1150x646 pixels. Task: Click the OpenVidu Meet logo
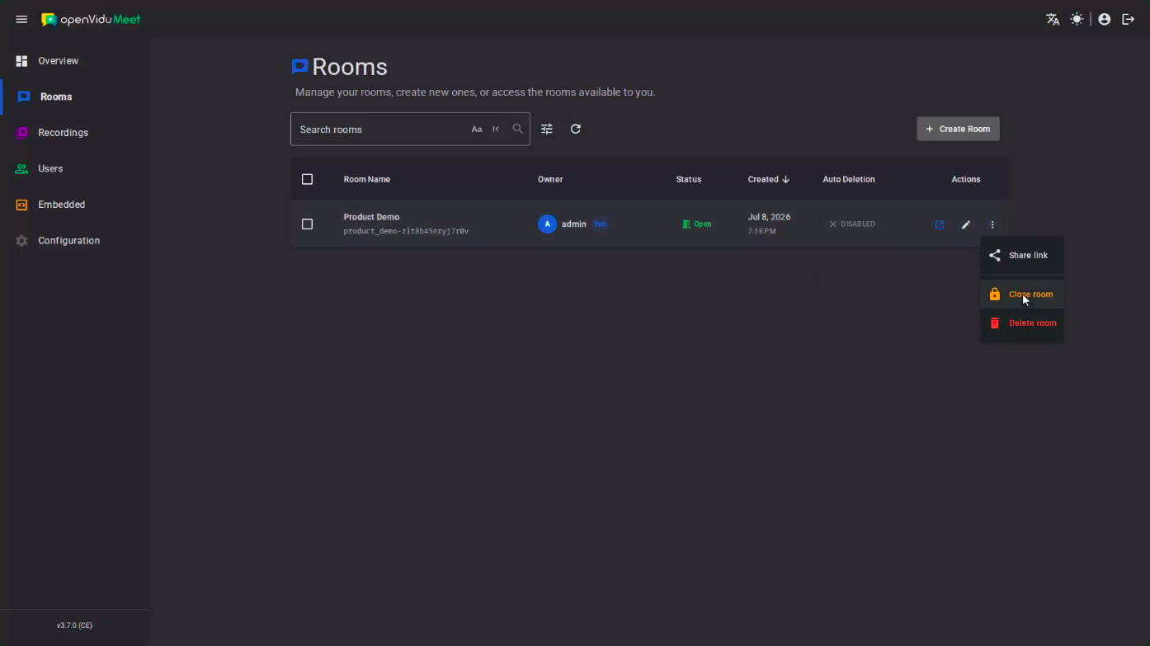(91, 19)
